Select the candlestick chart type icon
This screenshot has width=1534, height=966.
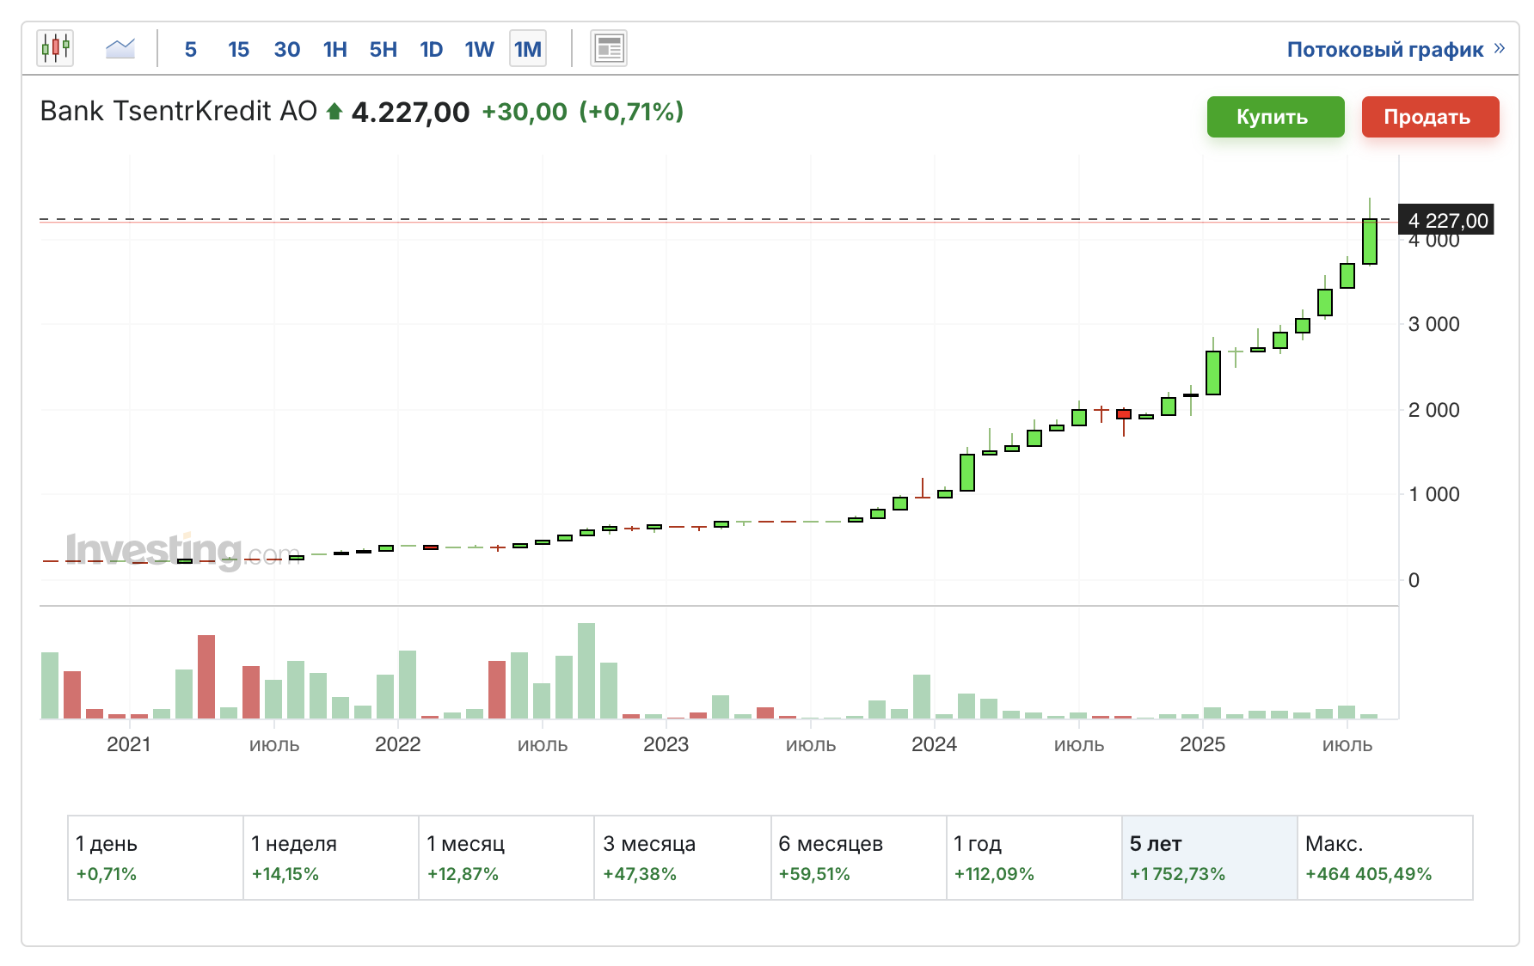click(x=55, y=48)
